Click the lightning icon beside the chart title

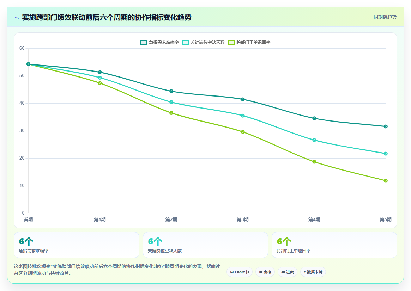pos(17,18)
